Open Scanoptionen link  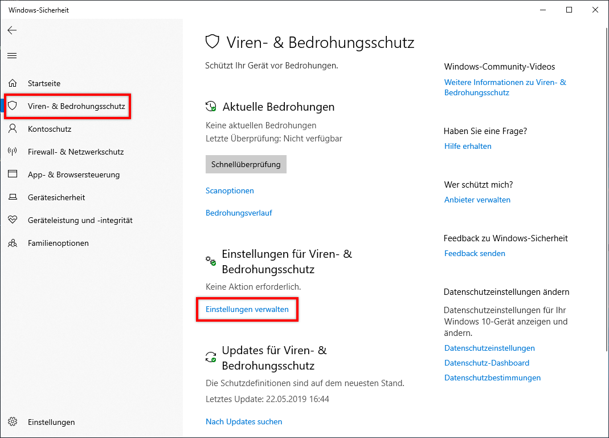point(230,190)
